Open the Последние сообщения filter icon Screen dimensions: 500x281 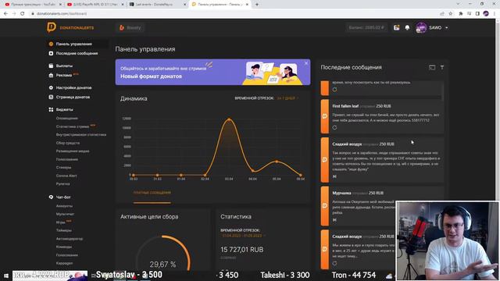pos(442,68)
